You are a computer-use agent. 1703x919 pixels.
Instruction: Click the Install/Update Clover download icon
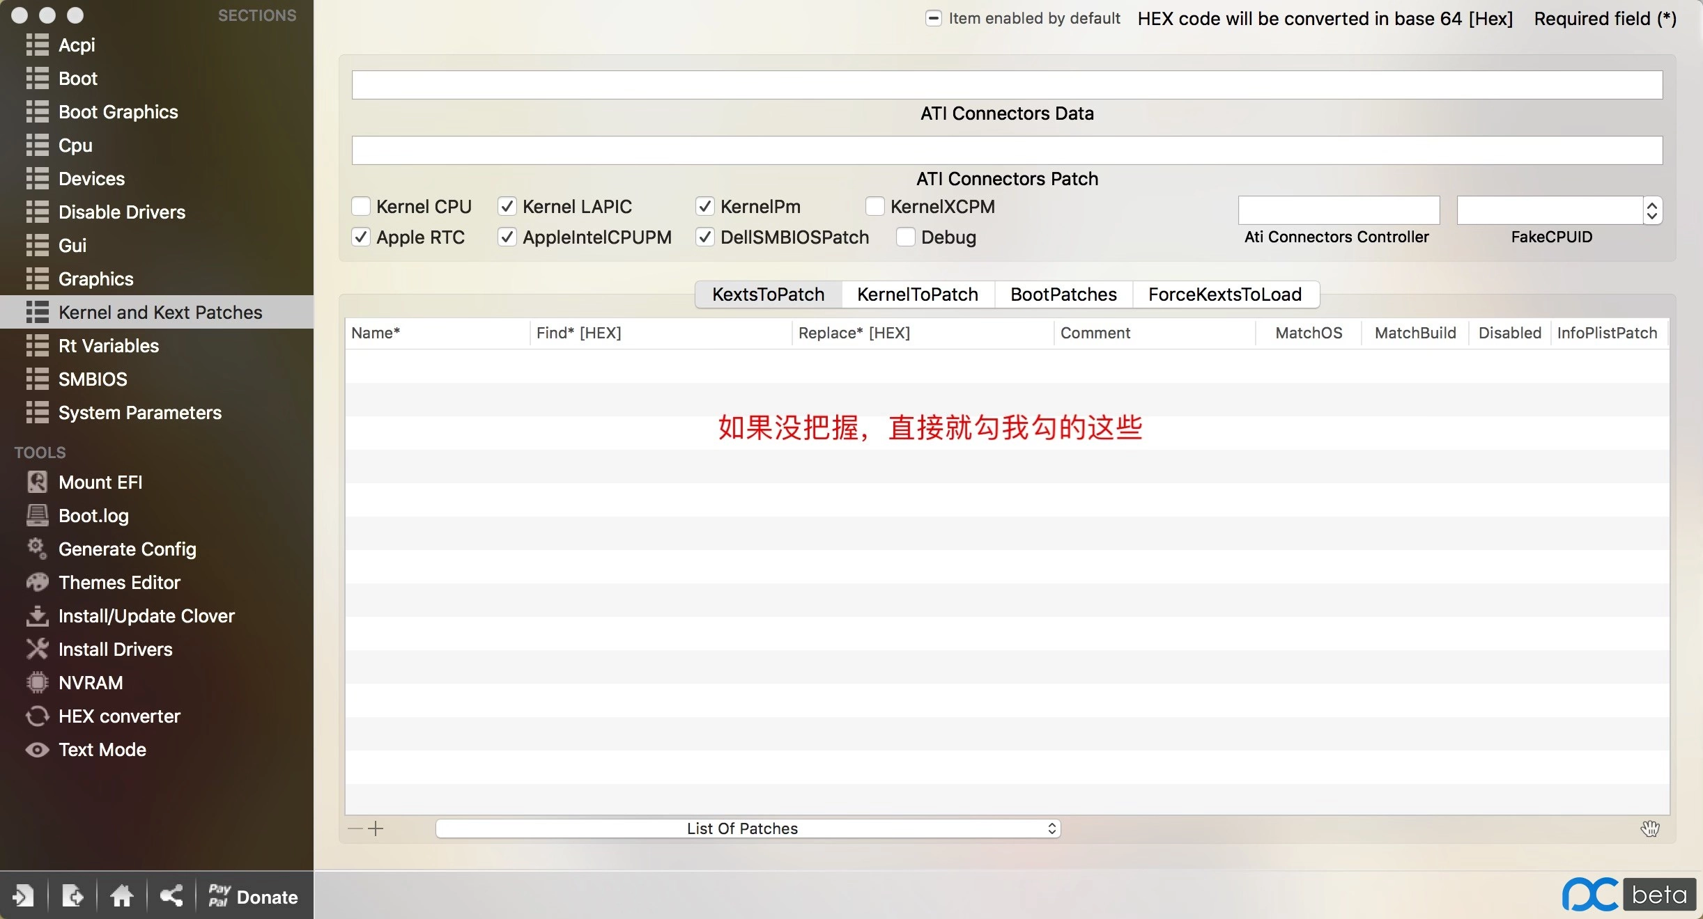point(37,615)
